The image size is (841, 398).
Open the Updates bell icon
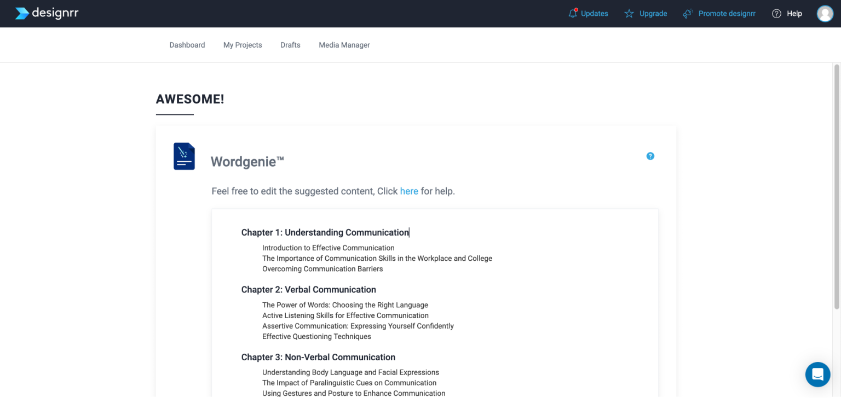coord(573,13)
